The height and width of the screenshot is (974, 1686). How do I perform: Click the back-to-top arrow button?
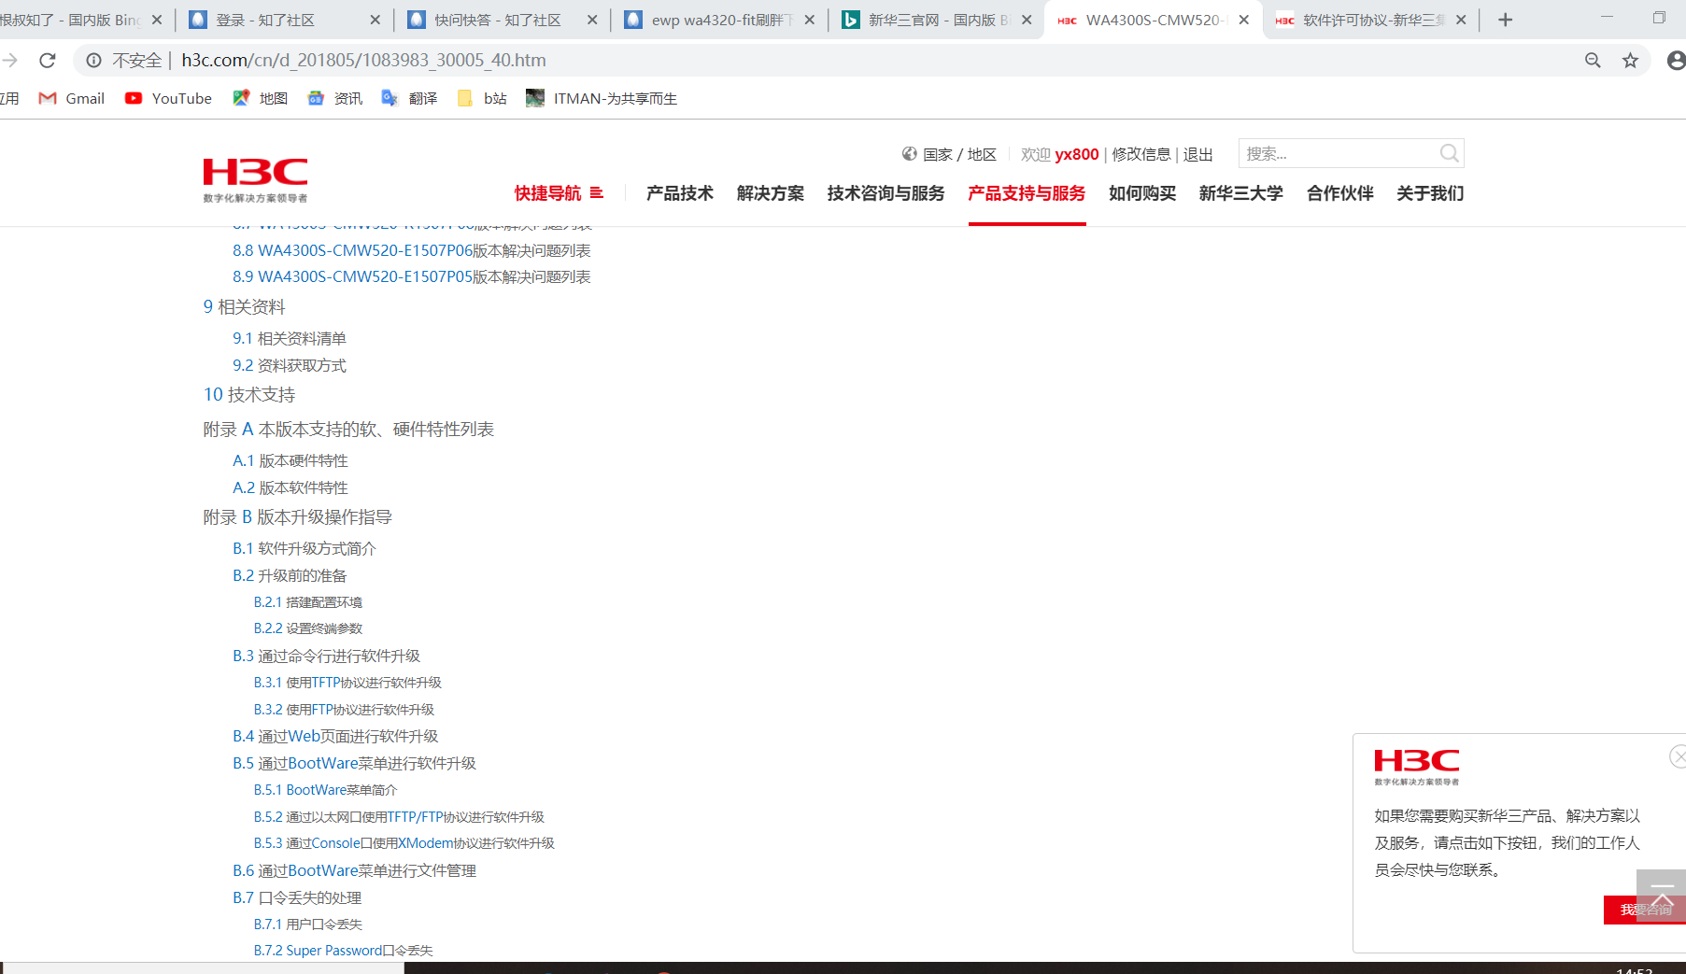coord(1661,895)
